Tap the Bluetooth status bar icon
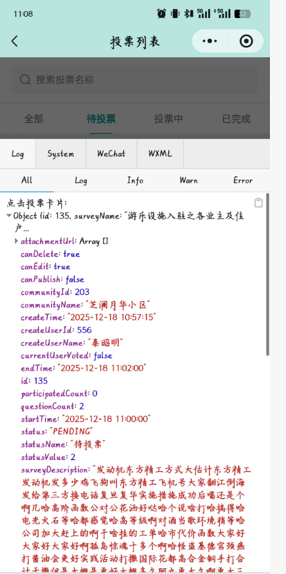The height and width of the screenshot is (574, 286). coord(188,14)
